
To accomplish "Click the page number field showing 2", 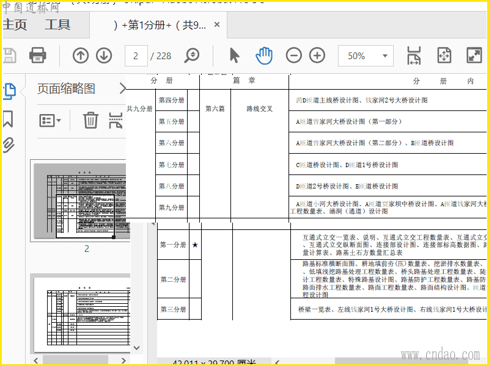I will pyautogui.click(x=136, y=56).
